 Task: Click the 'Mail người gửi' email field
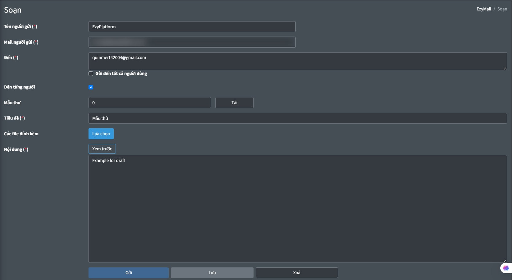tap(191, 42)
